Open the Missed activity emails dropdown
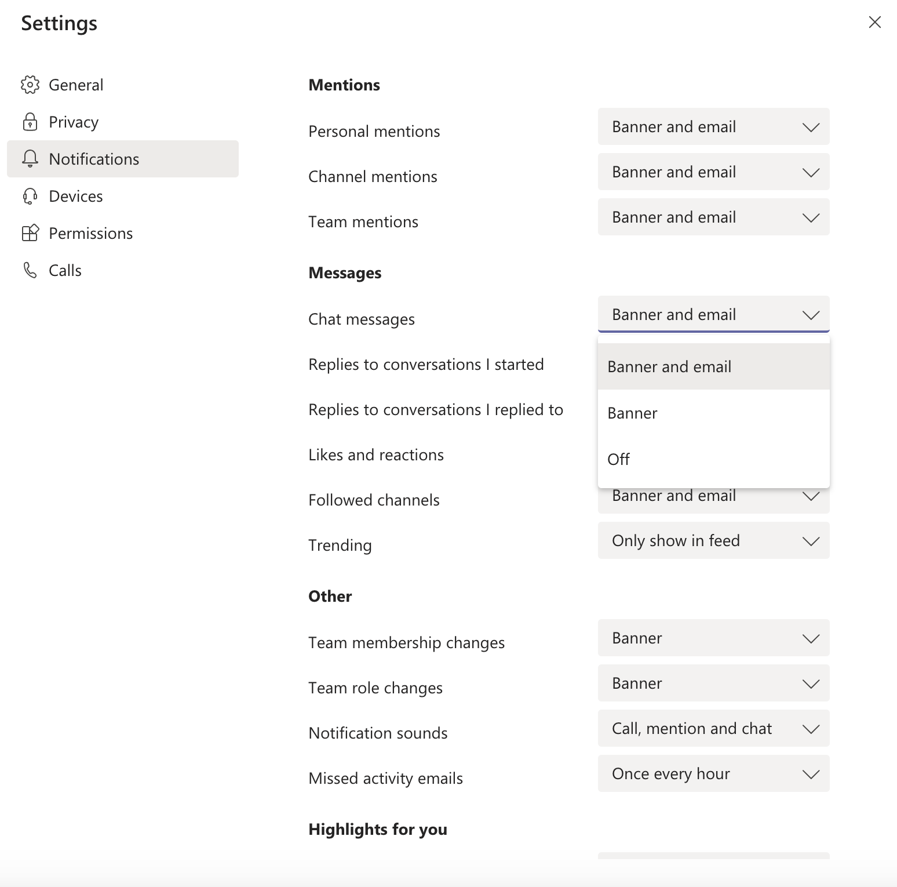This screenshot has height=887, width=897. point(714,773)
